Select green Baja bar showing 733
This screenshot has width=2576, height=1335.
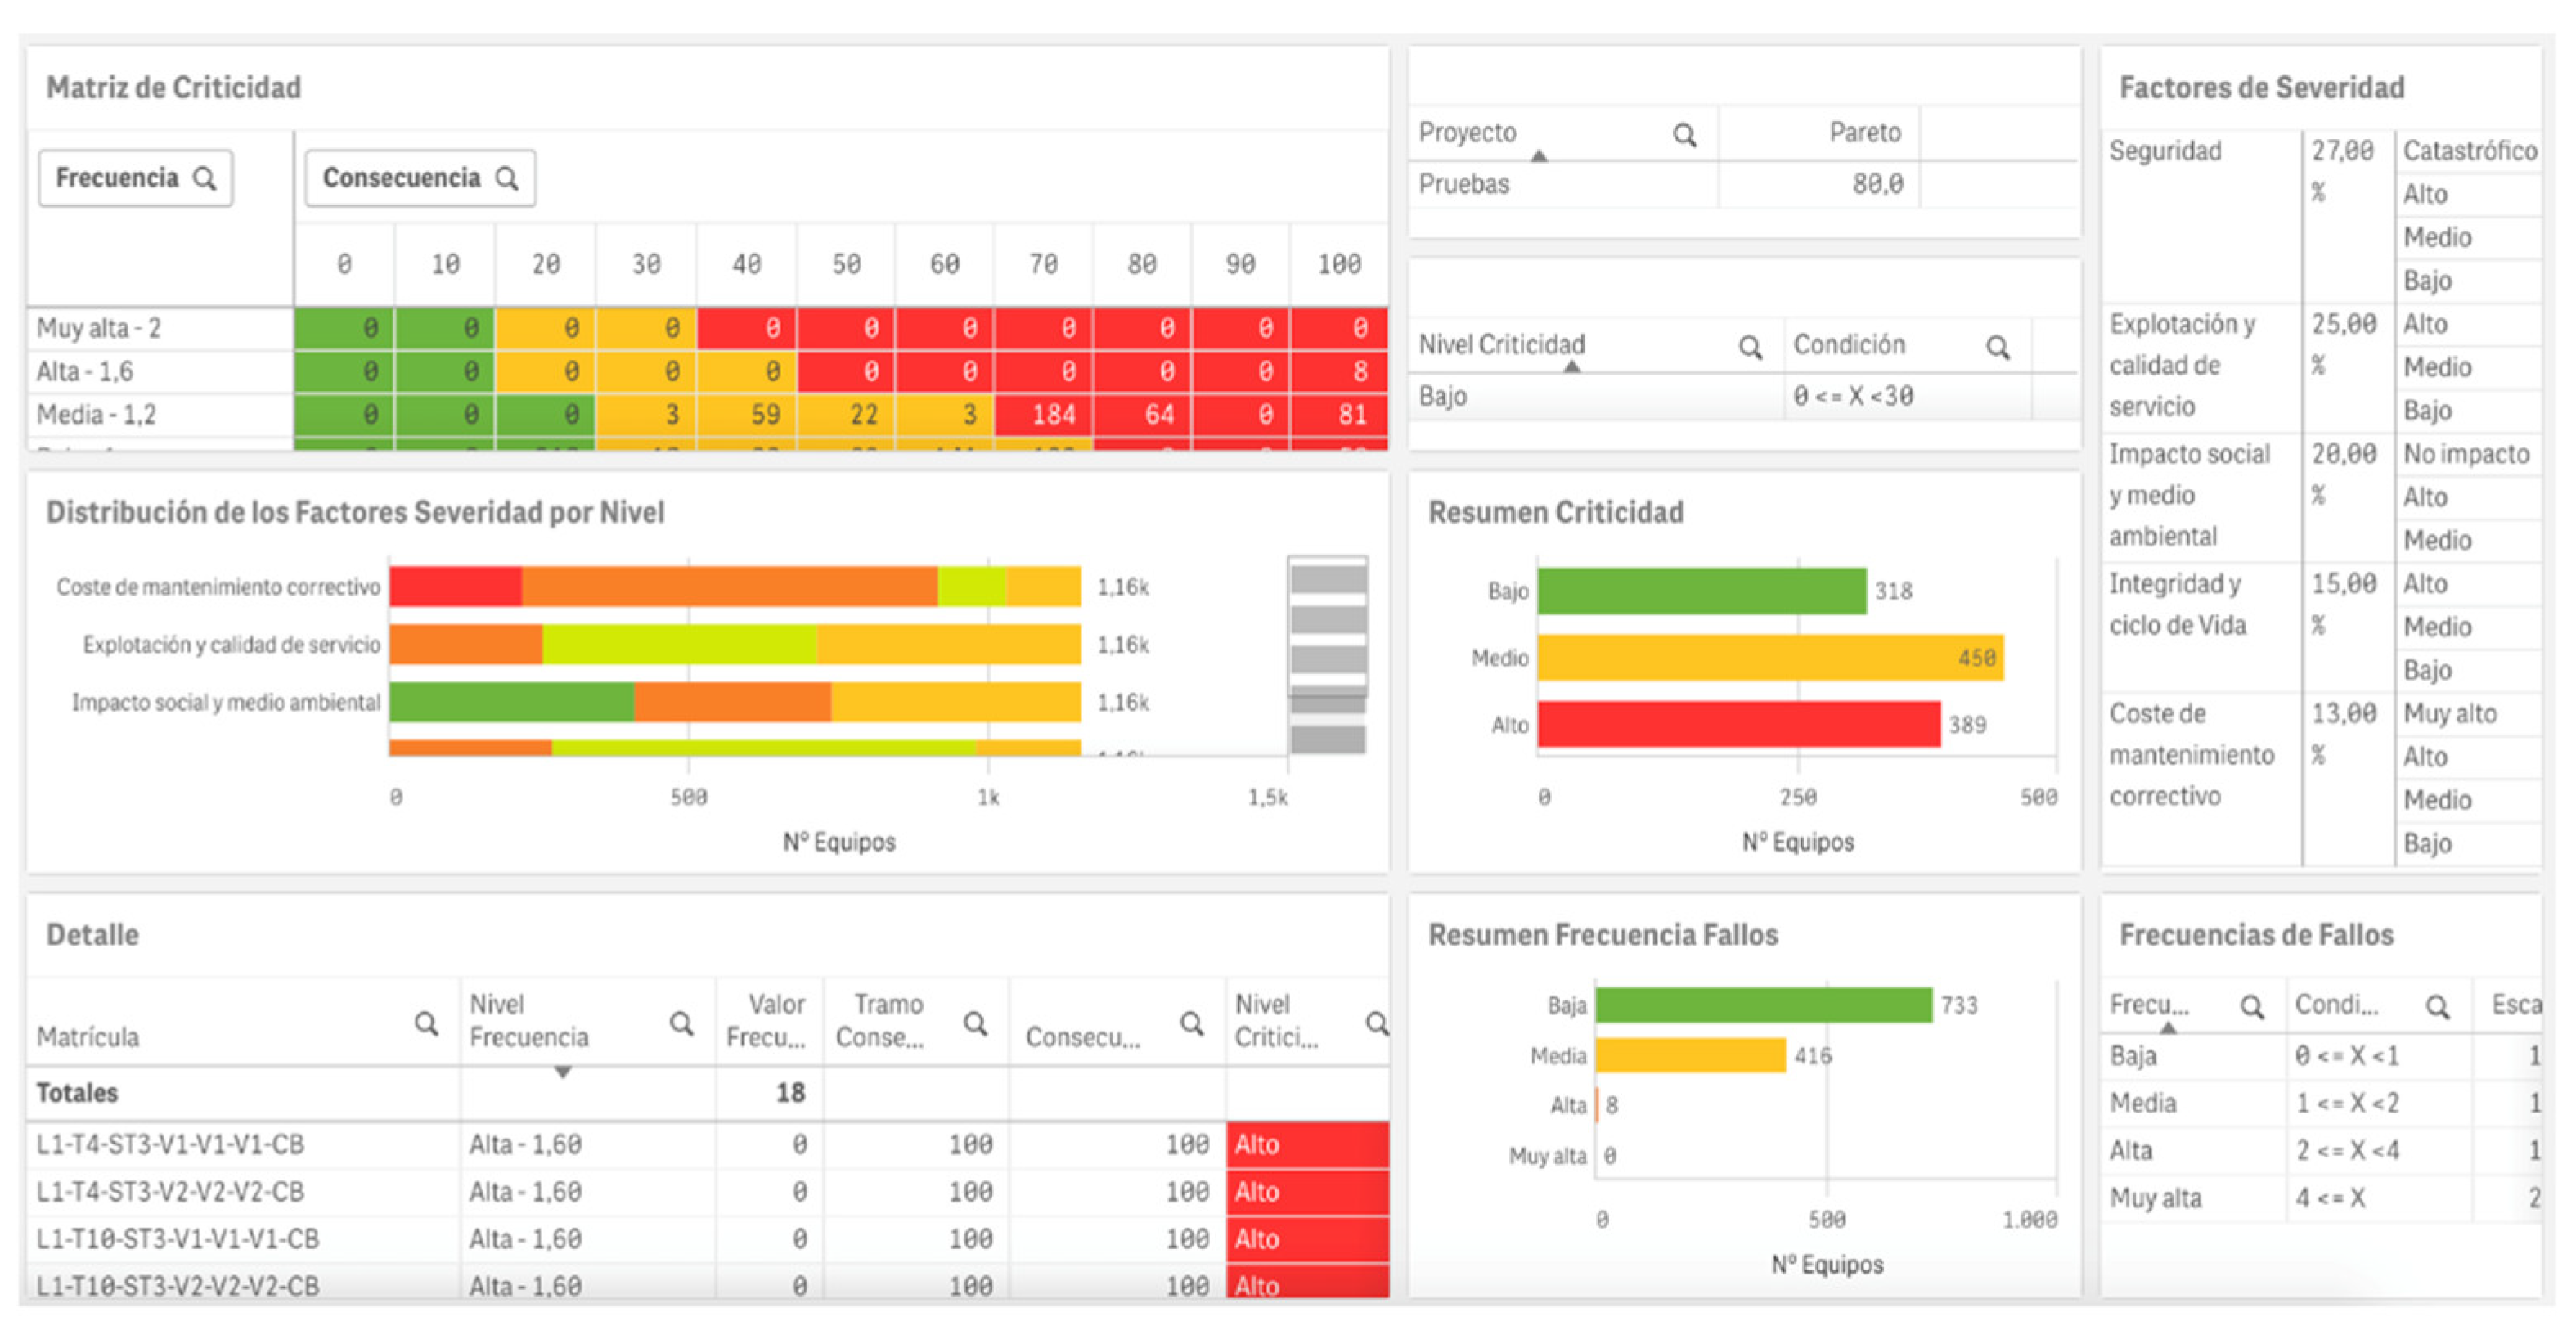(1763, 1005)
